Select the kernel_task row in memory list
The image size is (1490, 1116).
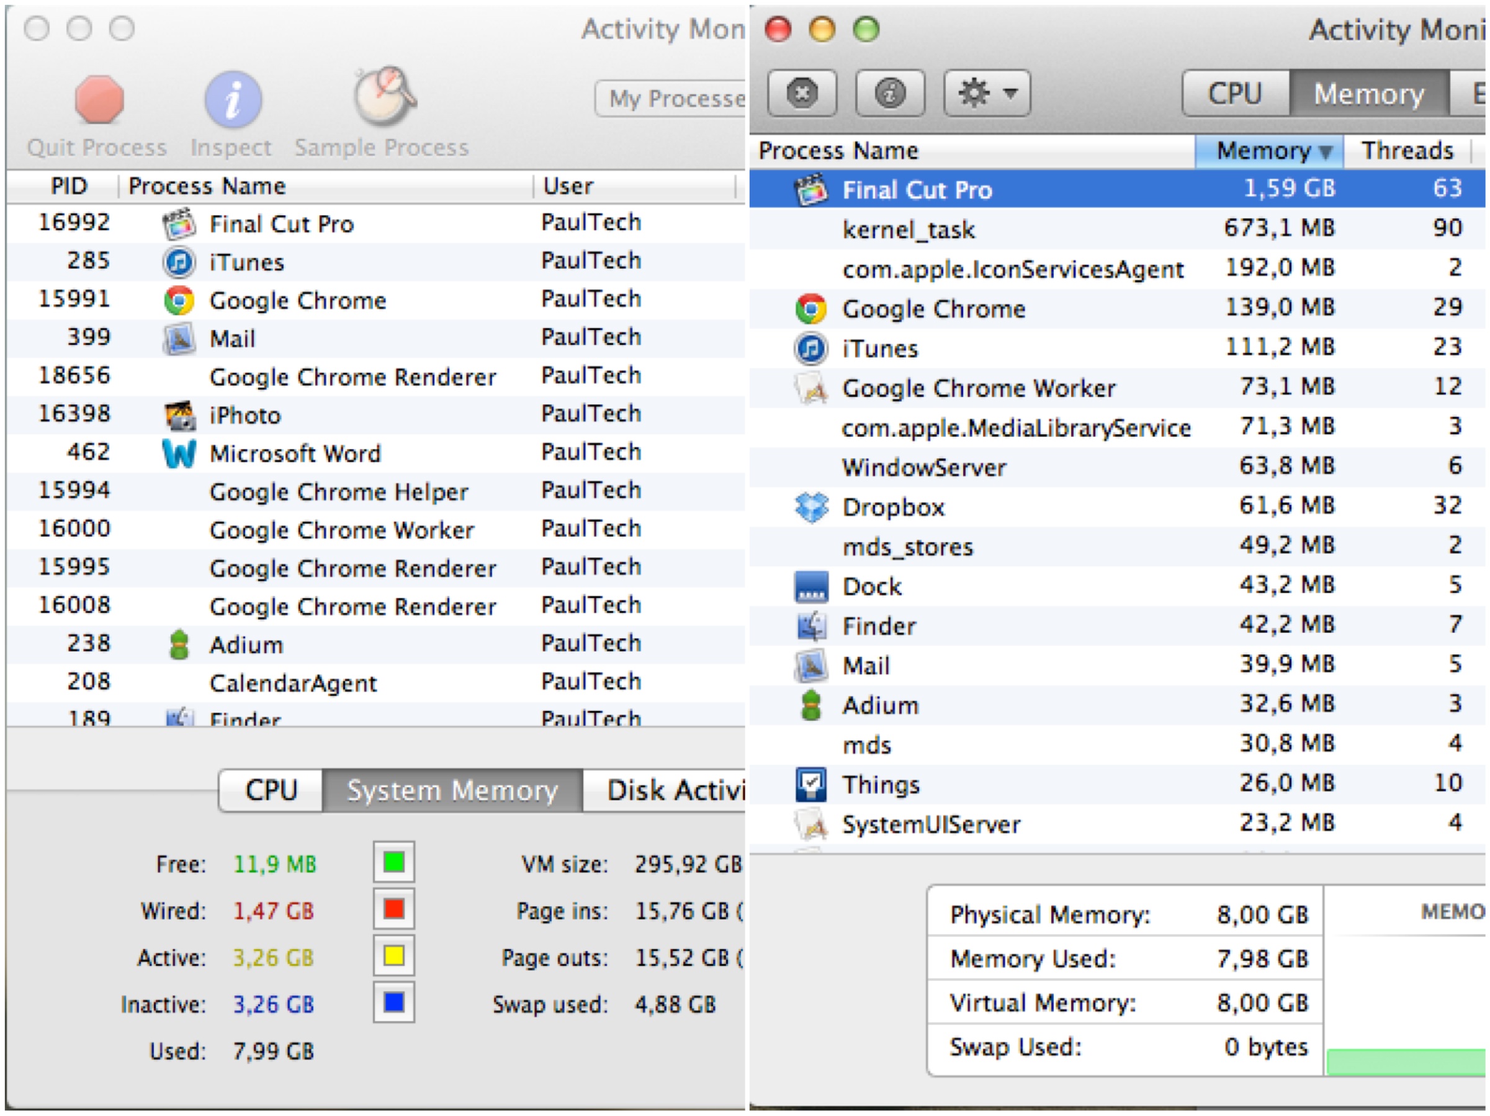[908, 230]
